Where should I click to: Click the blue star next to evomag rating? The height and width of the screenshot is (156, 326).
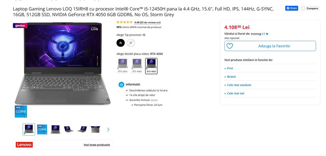[x=267, y=34]
